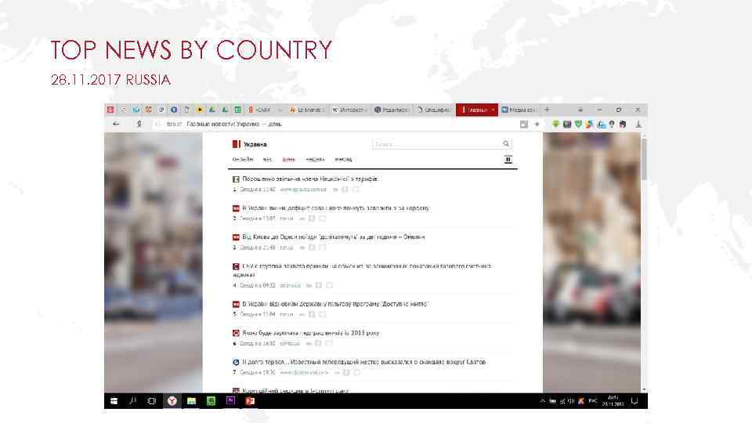The image size is (752, 423).
Task: Open headline about salt deficit in Ukraine
Action: [x=336, y=208]
